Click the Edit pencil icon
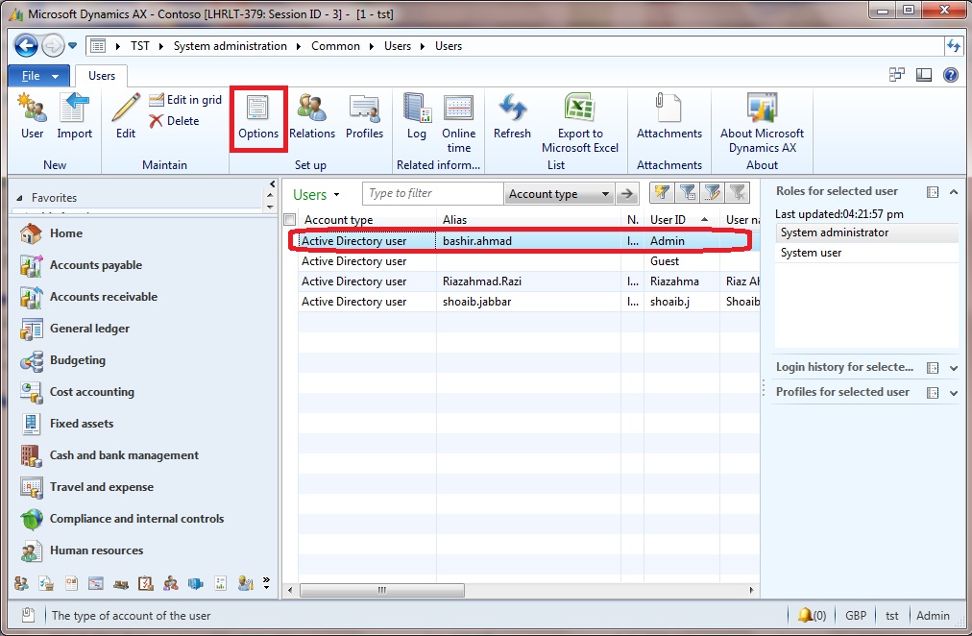Image resolution: width=972 pixels, height=636 pixels. tap(126, 116)
